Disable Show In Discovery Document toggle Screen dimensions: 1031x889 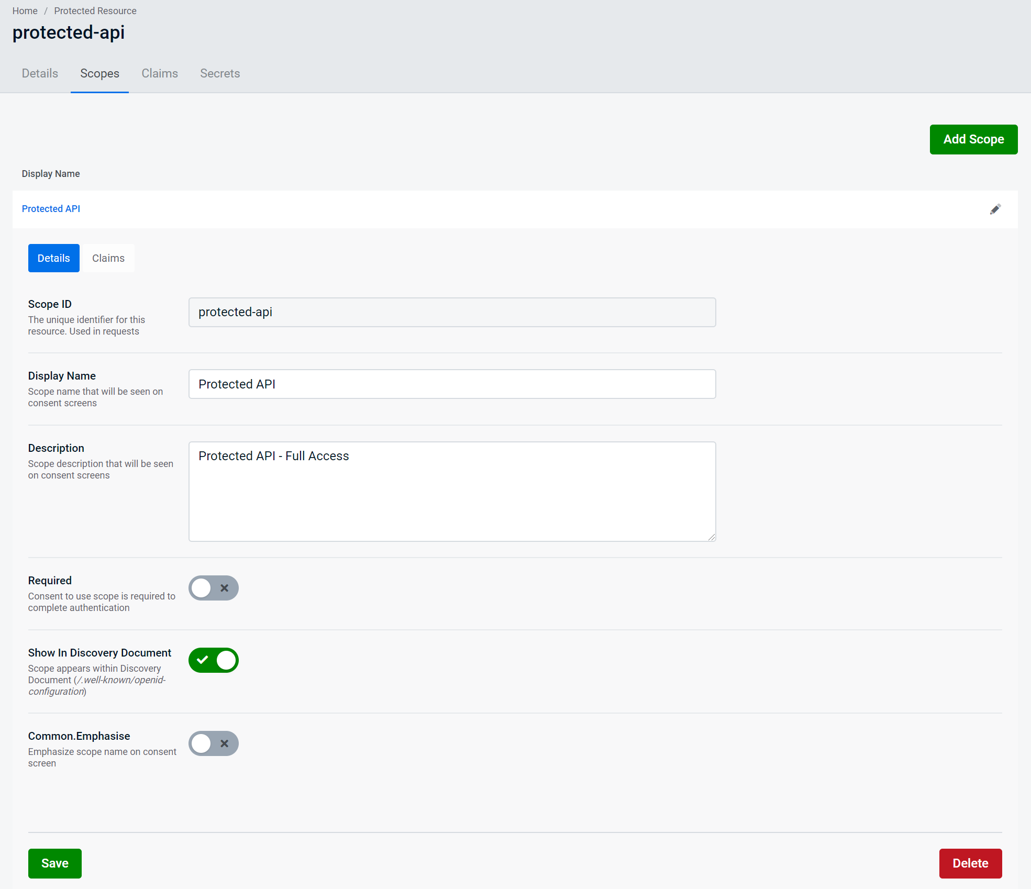(213, 660)
